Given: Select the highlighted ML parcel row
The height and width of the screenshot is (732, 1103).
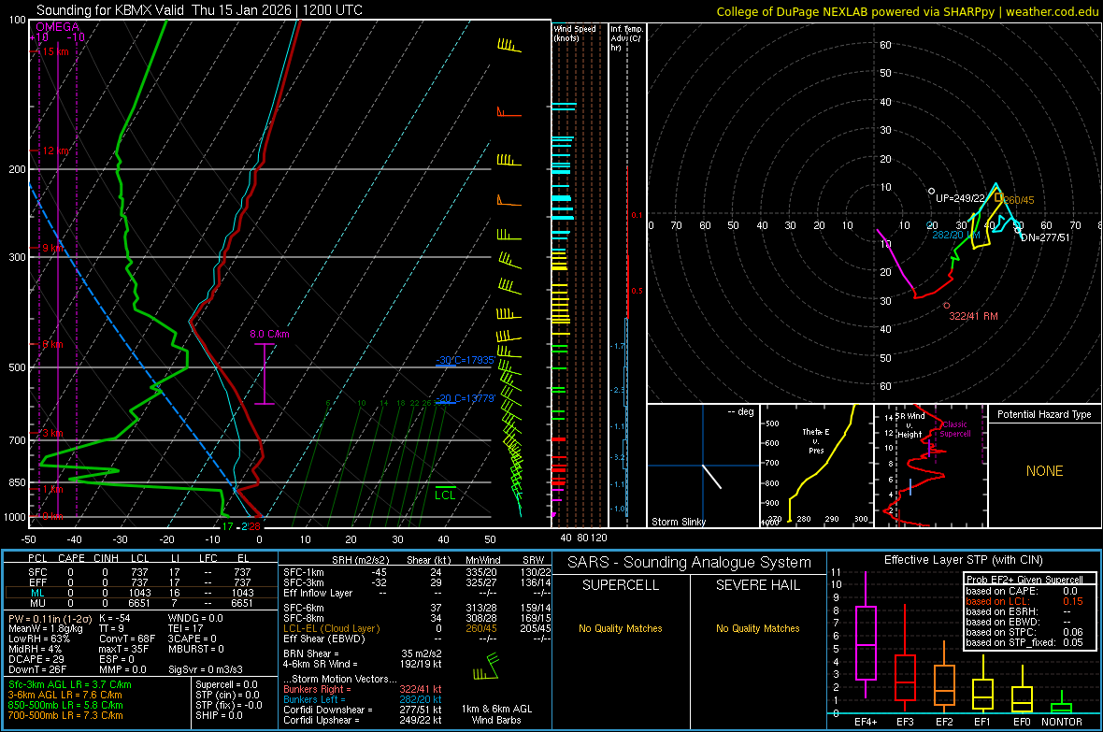Looking at the screenshot, I should 139,593.
